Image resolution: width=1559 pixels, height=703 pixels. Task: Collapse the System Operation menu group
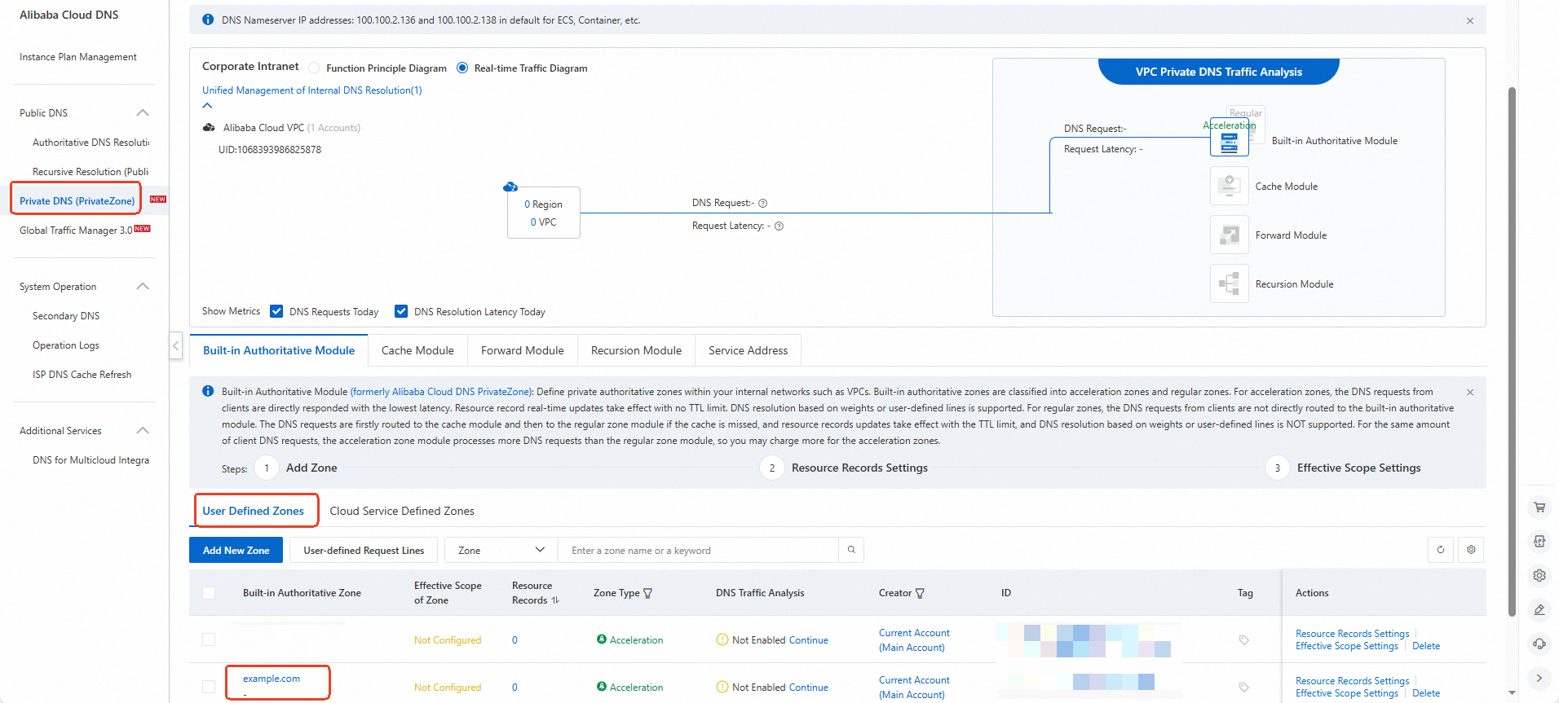click(143, 286)
